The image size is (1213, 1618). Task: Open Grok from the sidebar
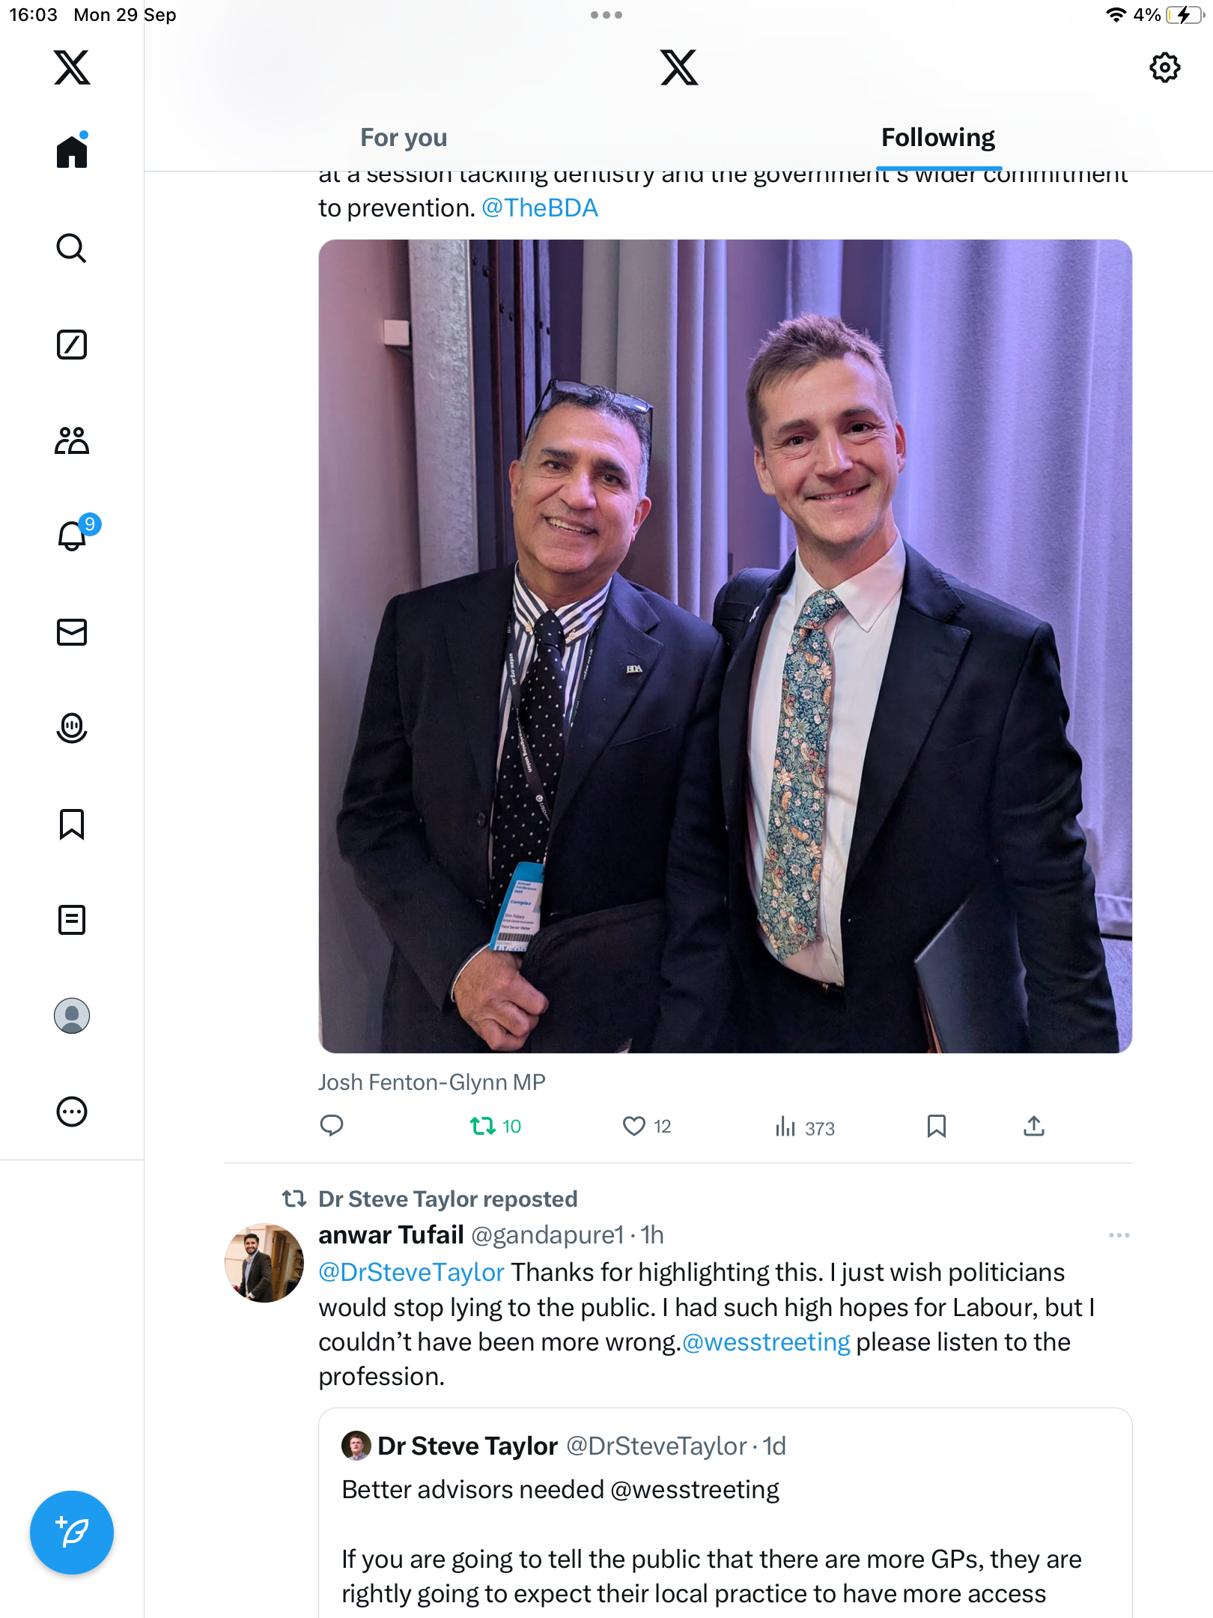pyautogui.click(x=71, y=345)
